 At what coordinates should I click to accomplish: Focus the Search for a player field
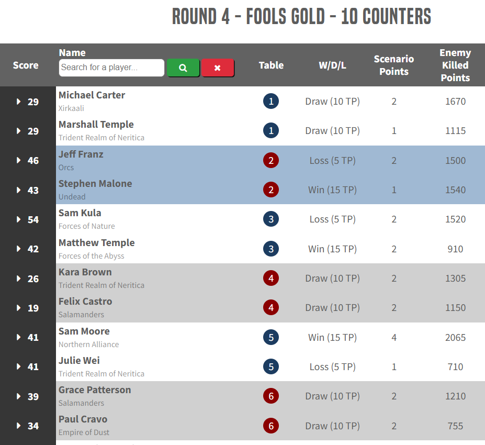tap(111, 68)
